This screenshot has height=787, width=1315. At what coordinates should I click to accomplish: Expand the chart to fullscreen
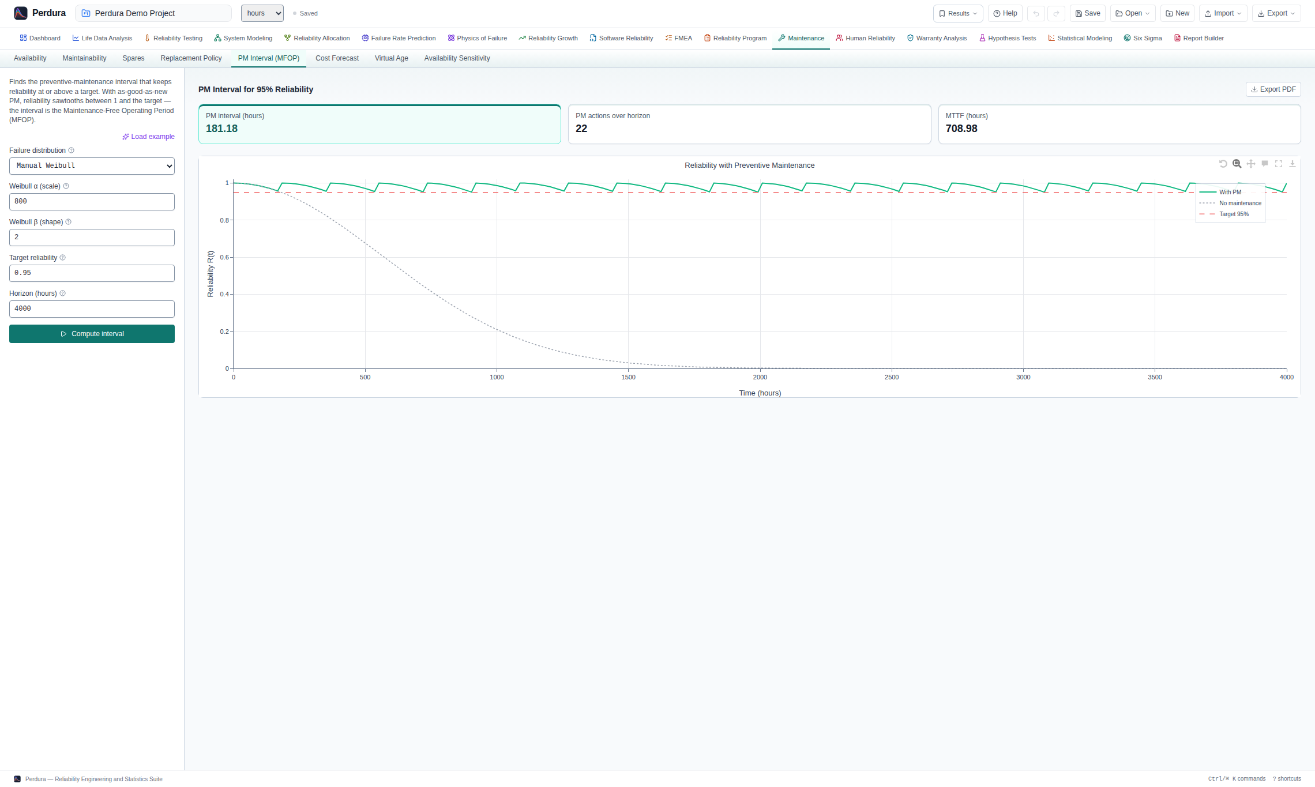click(x=1278, y=164)
